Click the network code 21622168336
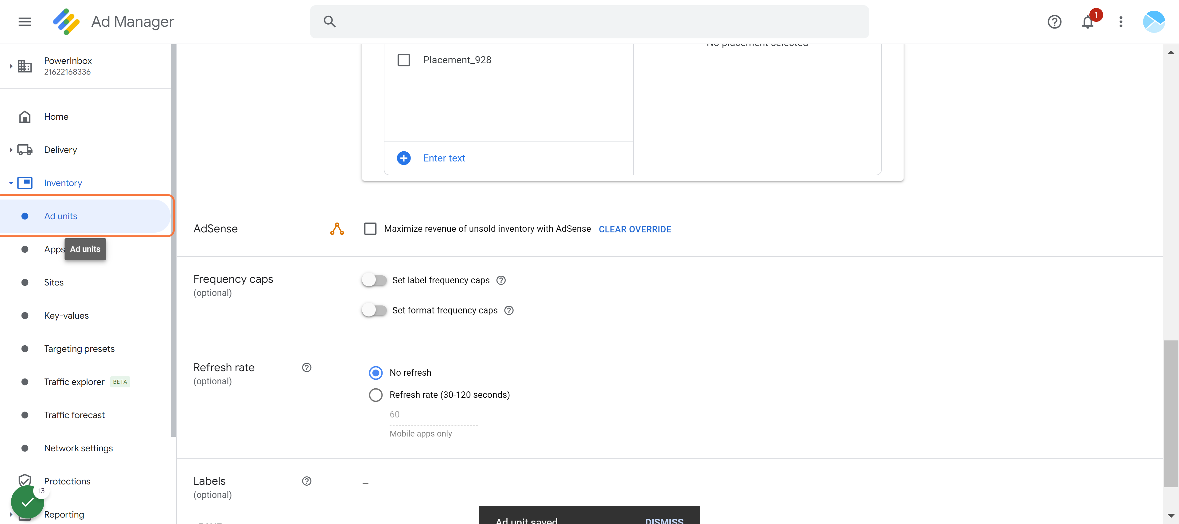The image size is (1179, 524). pos(67,72)
